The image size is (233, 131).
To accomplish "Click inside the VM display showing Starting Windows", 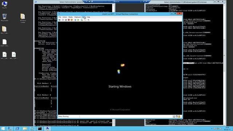I will (x=120, y=68).
